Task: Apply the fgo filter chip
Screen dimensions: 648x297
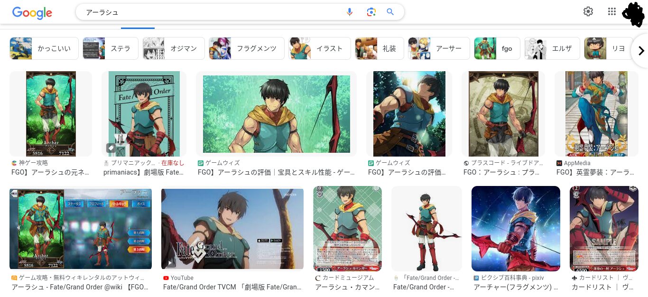Action: click(497, 48)
